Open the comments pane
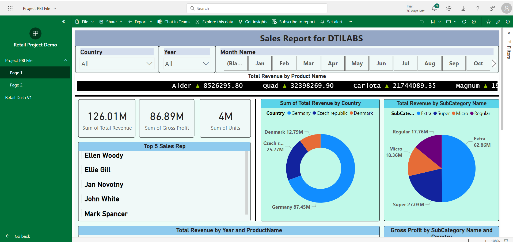 pos(474,22)
